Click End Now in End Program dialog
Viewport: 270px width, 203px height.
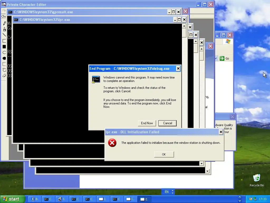click(147, 123)
